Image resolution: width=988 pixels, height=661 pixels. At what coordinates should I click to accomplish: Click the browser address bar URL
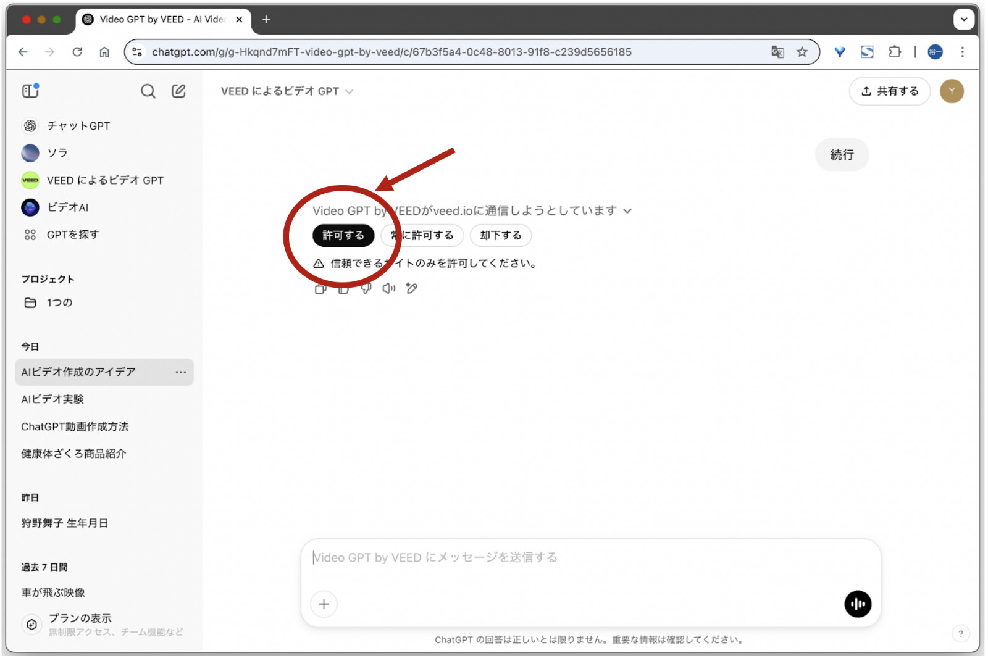click(x=391, y=52)
